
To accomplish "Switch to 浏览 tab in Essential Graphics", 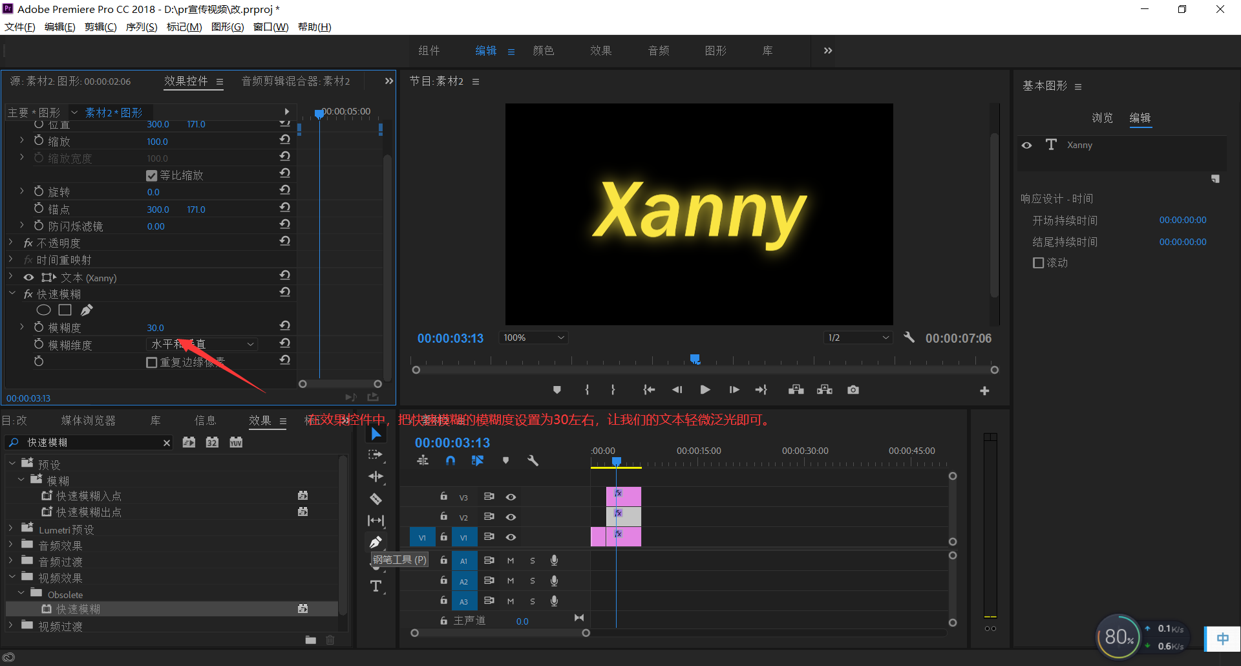I will pos(1103,118).
